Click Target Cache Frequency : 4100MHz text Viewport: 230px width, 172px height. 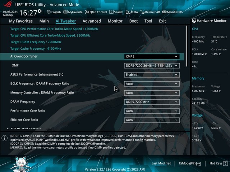click(x=36, y=49)
